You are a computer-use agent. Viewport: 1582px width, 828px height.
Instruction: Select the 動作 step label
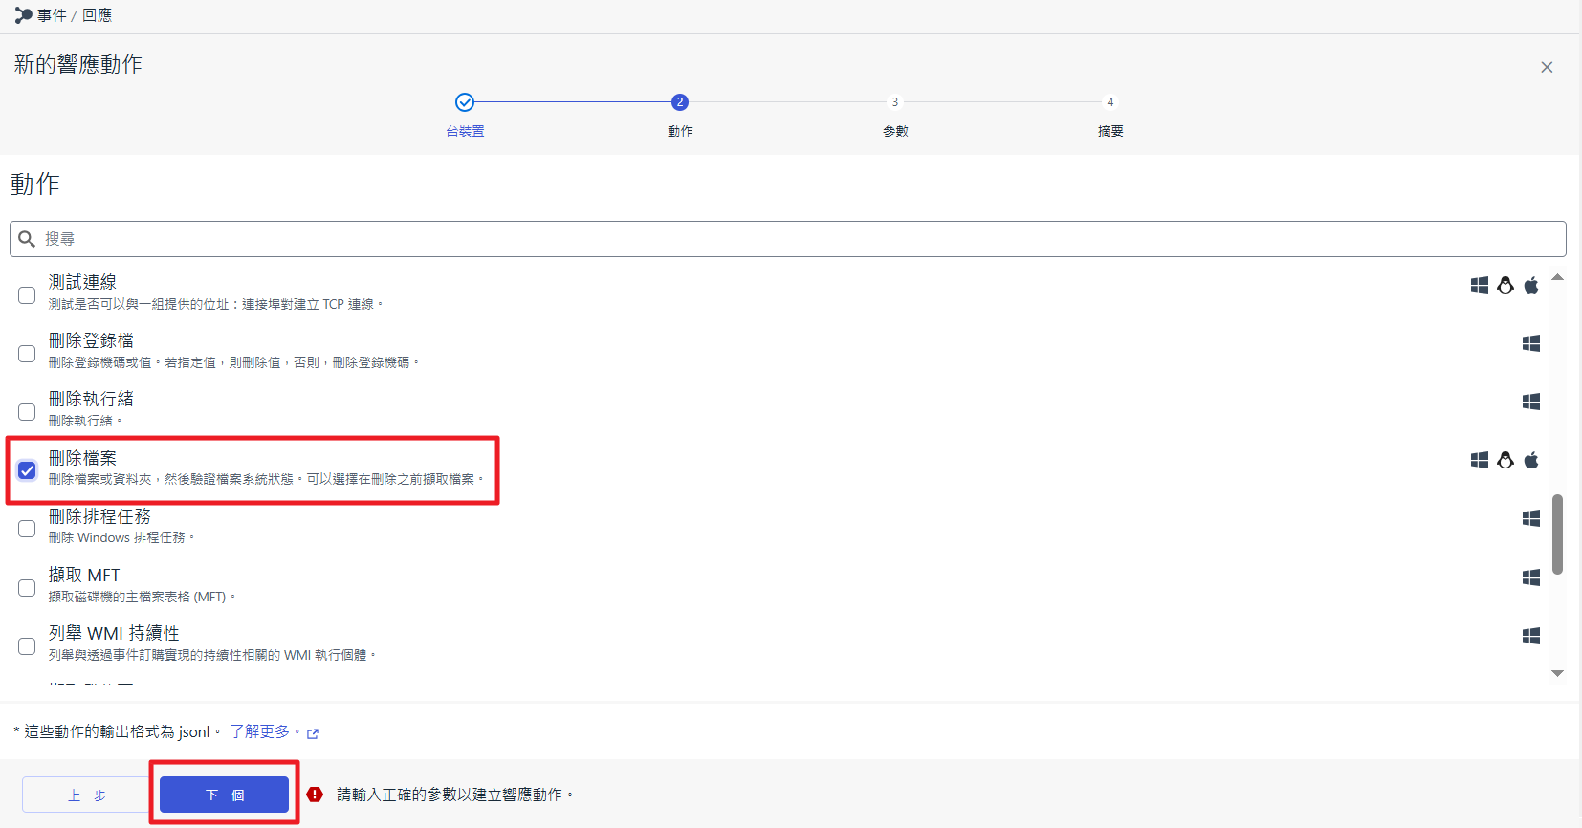680,131
